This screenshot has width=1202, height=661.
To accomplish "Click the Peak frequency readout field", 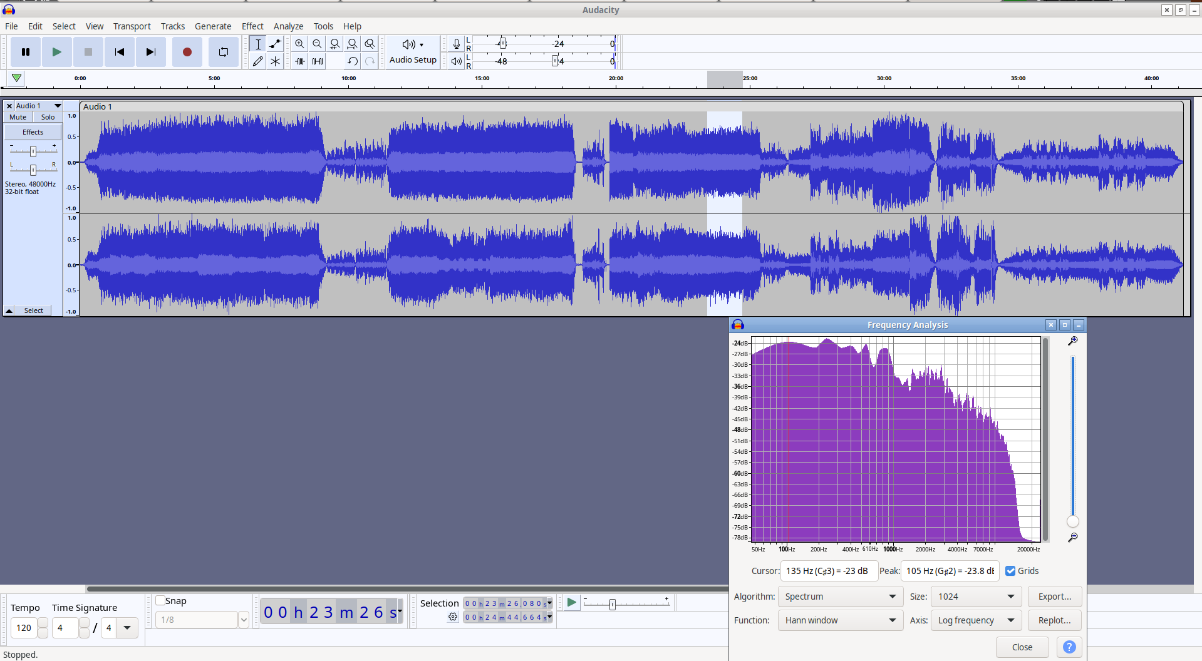I will coord(950,571).
